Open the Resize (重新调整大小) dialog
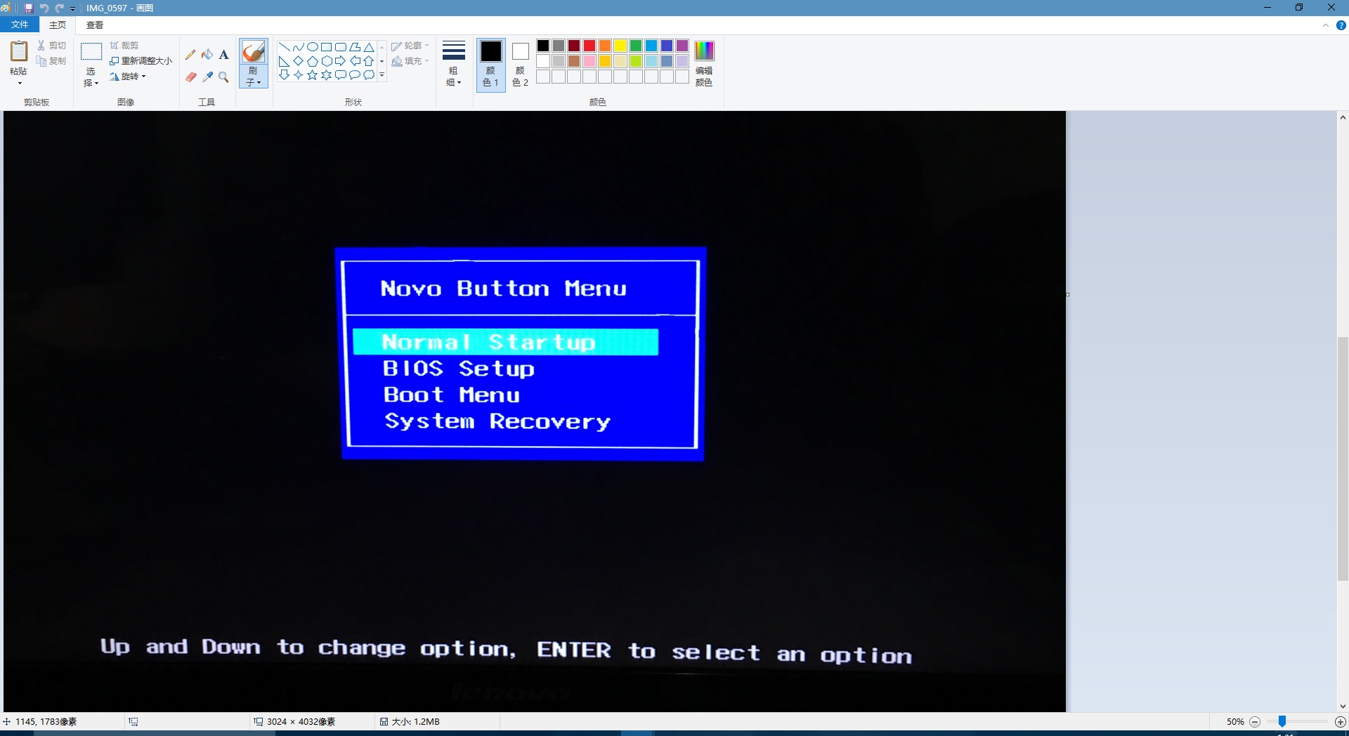 pos(141,61)
